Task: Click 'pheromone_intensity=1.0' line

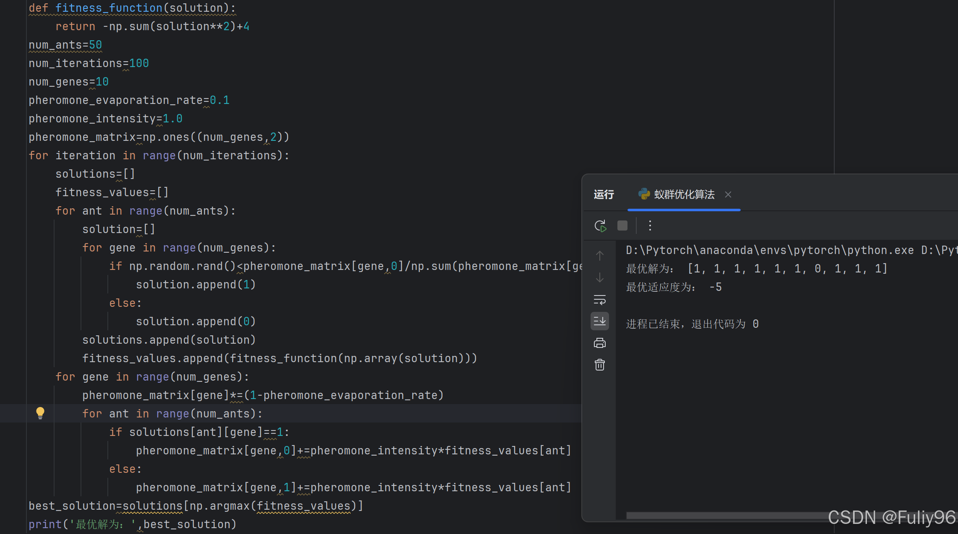Action: pos(106,119)
